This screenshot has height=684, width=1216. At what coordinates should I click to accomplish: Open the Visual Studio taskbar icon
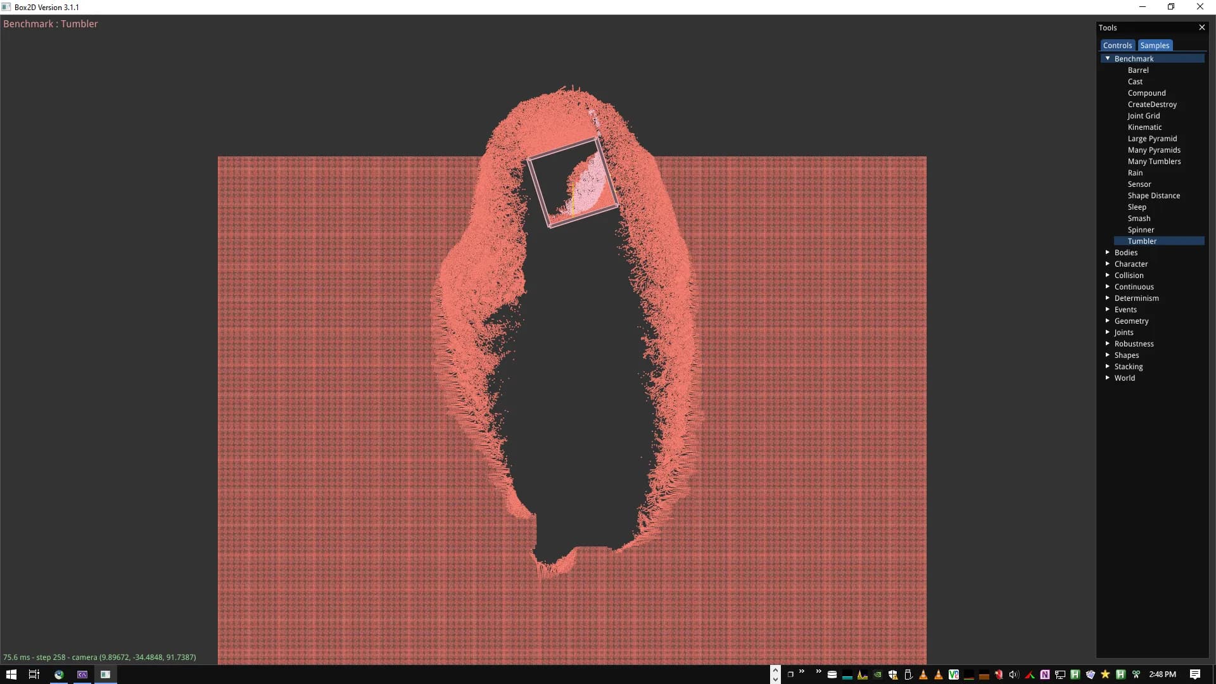click(82, 674)
